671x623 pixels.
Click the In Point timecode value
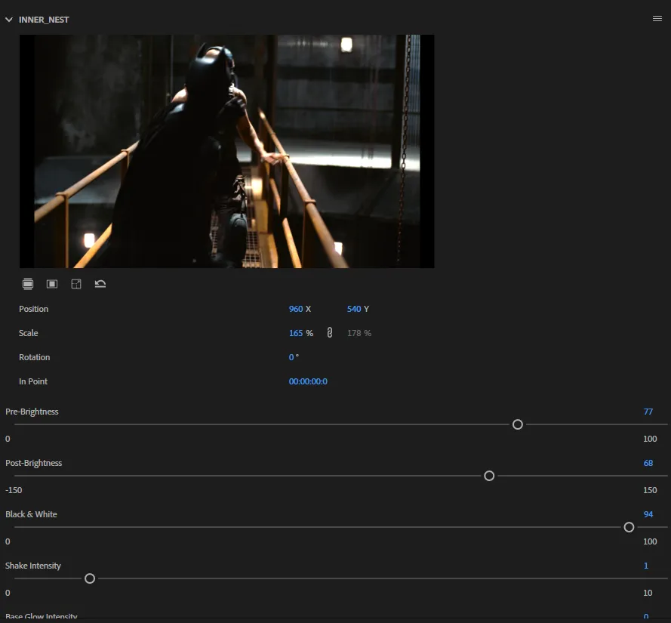[x=308, y=381]
